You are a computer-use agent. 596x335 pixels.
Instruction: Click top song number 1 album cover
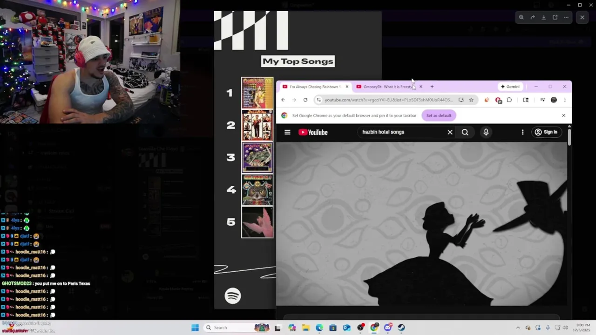[257, 93]
